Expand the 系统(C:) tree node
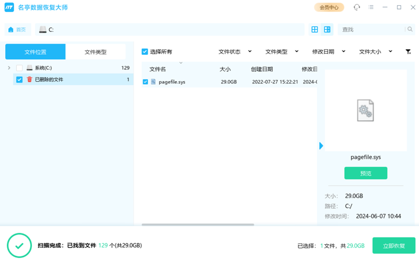Image resolution: width=419 pixels, height=263 pixels. tap(9, 68)
